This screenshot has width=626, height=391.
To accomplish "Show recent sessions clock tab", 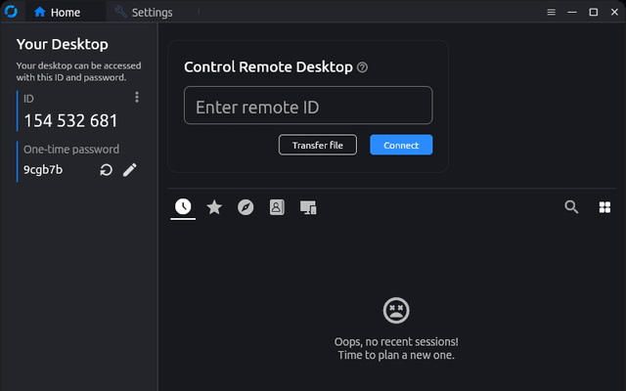I will click(x=183, y=206).
